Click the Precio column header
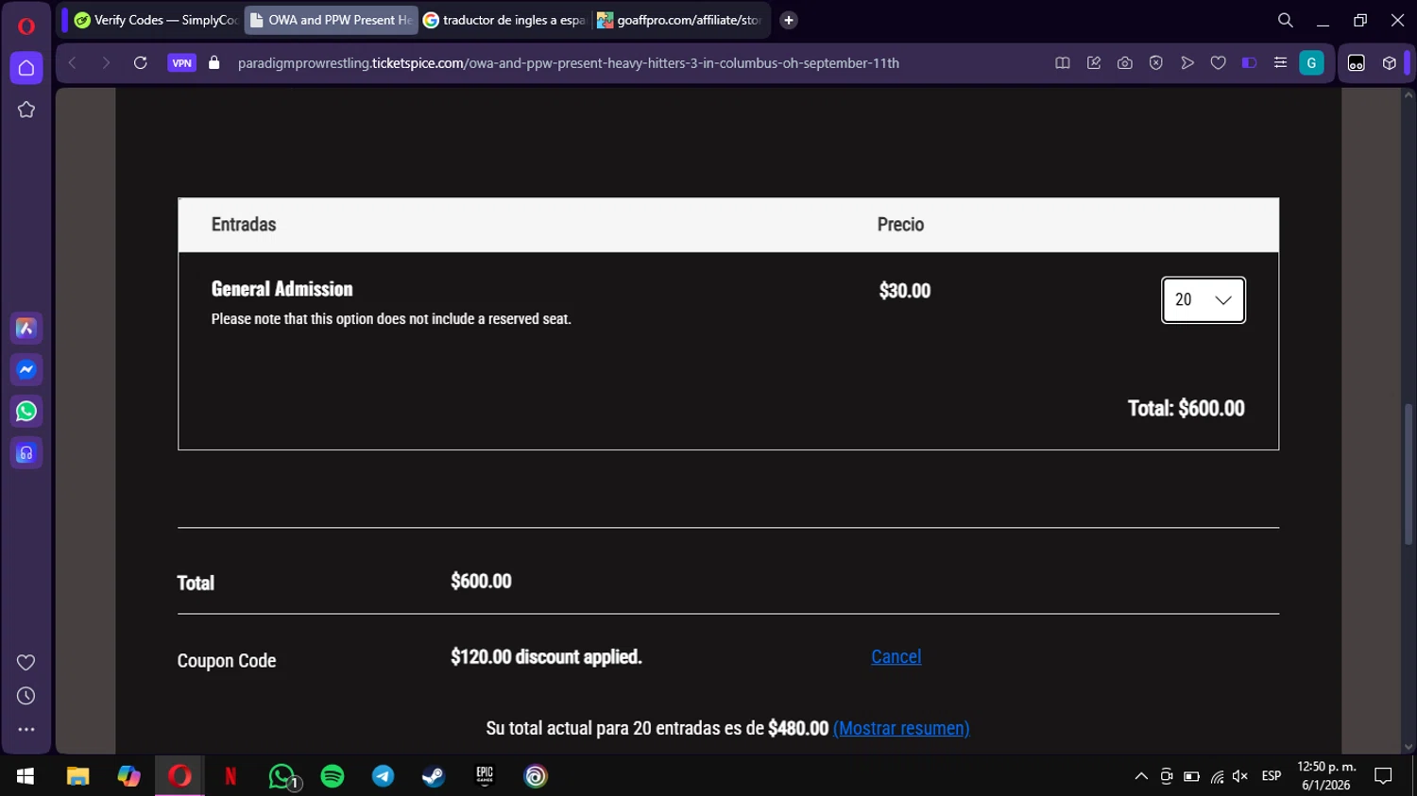The width and height of the screenshot is (1417, 796). point(900,225)
